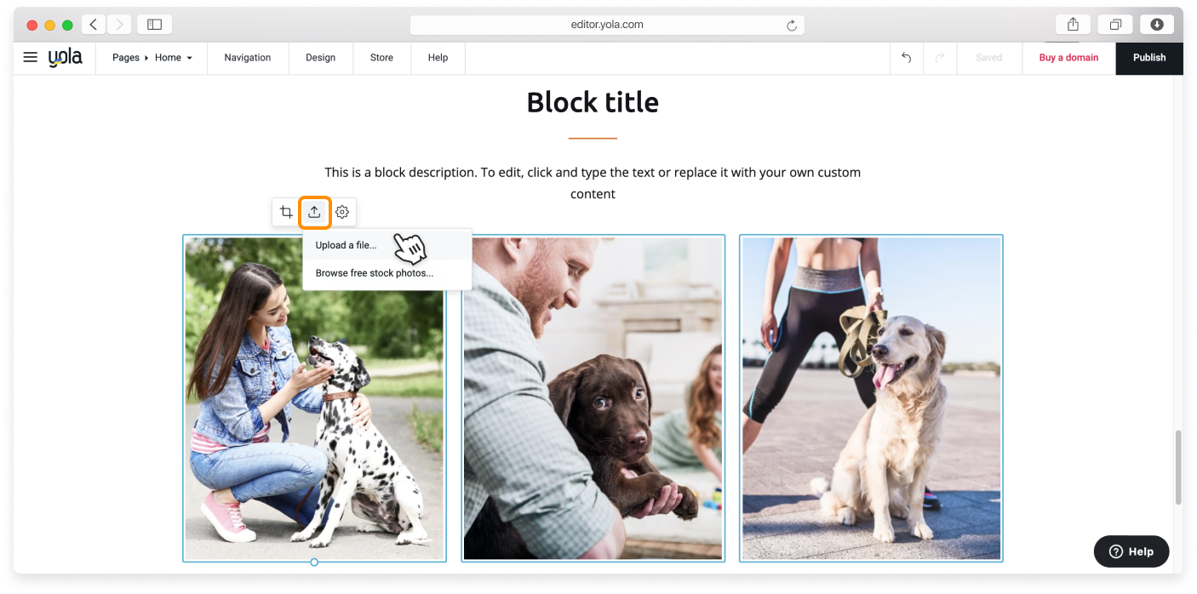Expand the Pages Home dropdown

153,58
